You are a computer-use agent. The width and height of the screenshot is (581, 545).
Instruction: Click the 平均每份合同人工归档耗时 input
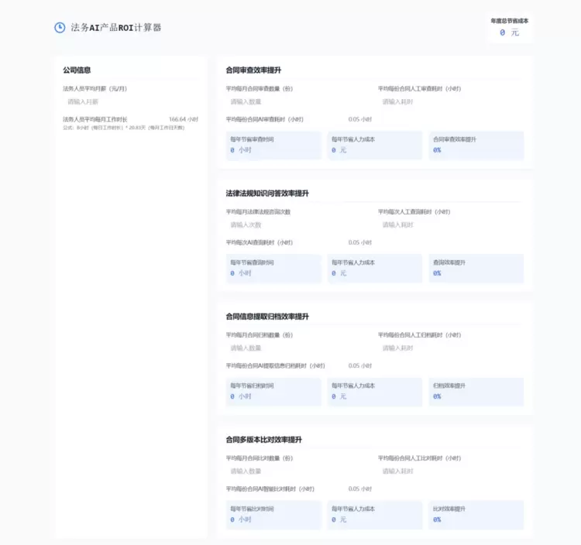click(x=449, y=348)
